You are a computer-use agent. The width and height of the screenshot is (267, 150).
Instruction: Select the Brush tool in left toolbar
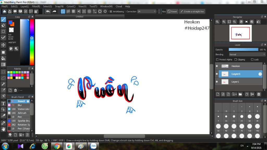click(x=3, y=19)
